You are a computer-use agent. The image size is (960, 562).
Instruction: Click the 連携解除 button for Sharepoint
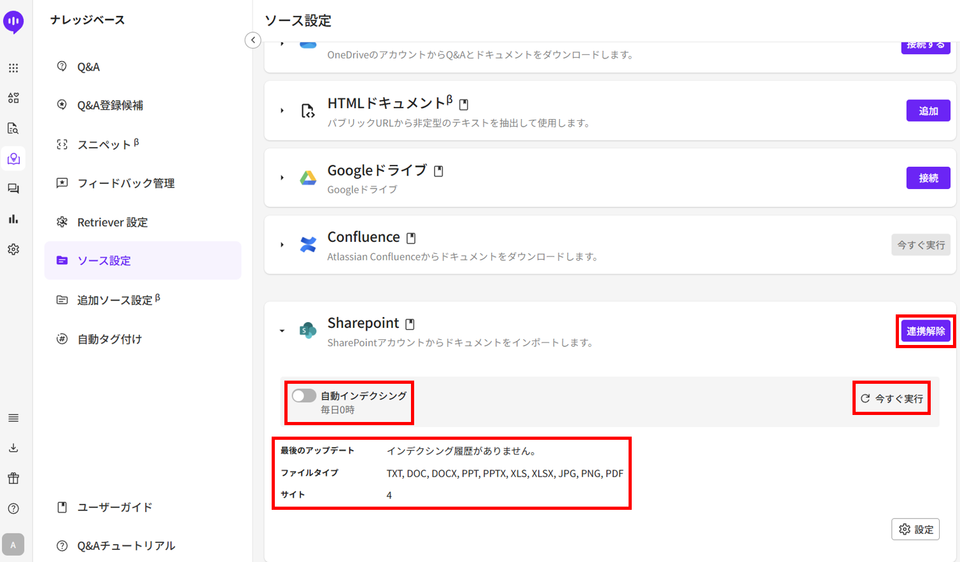[x=925, y=331]
